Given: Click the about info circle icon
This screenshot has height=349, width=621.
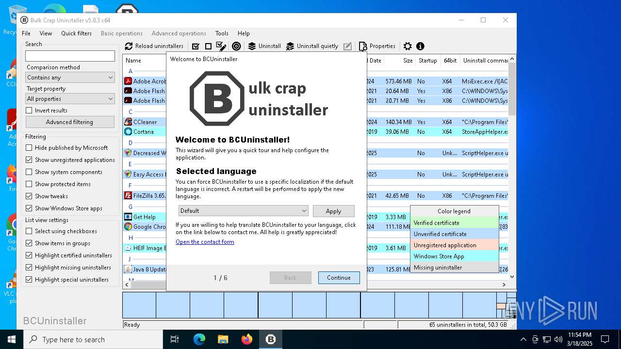Looking at the screenshot, I should [x=420, y=46].
